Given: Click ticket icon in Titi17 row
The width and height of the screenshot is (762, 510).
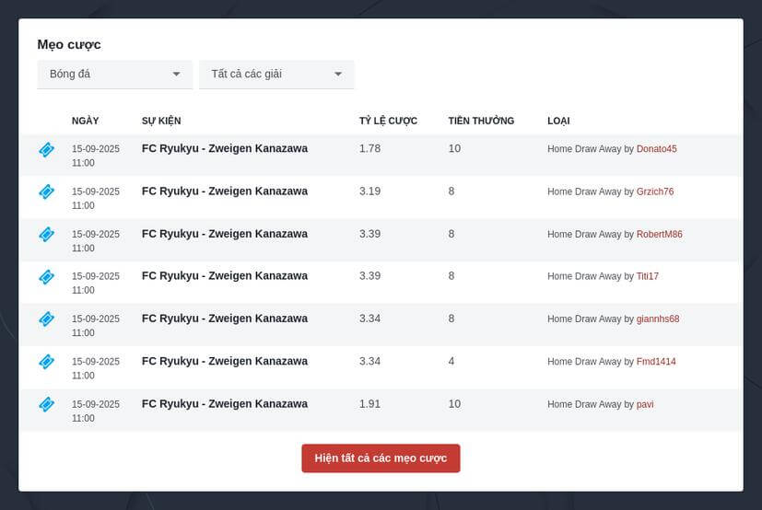Looking at the screenshot, I should [x=47, y=277].
